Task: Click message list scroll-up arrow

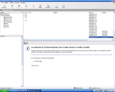Action: click(x=114, y=13)
